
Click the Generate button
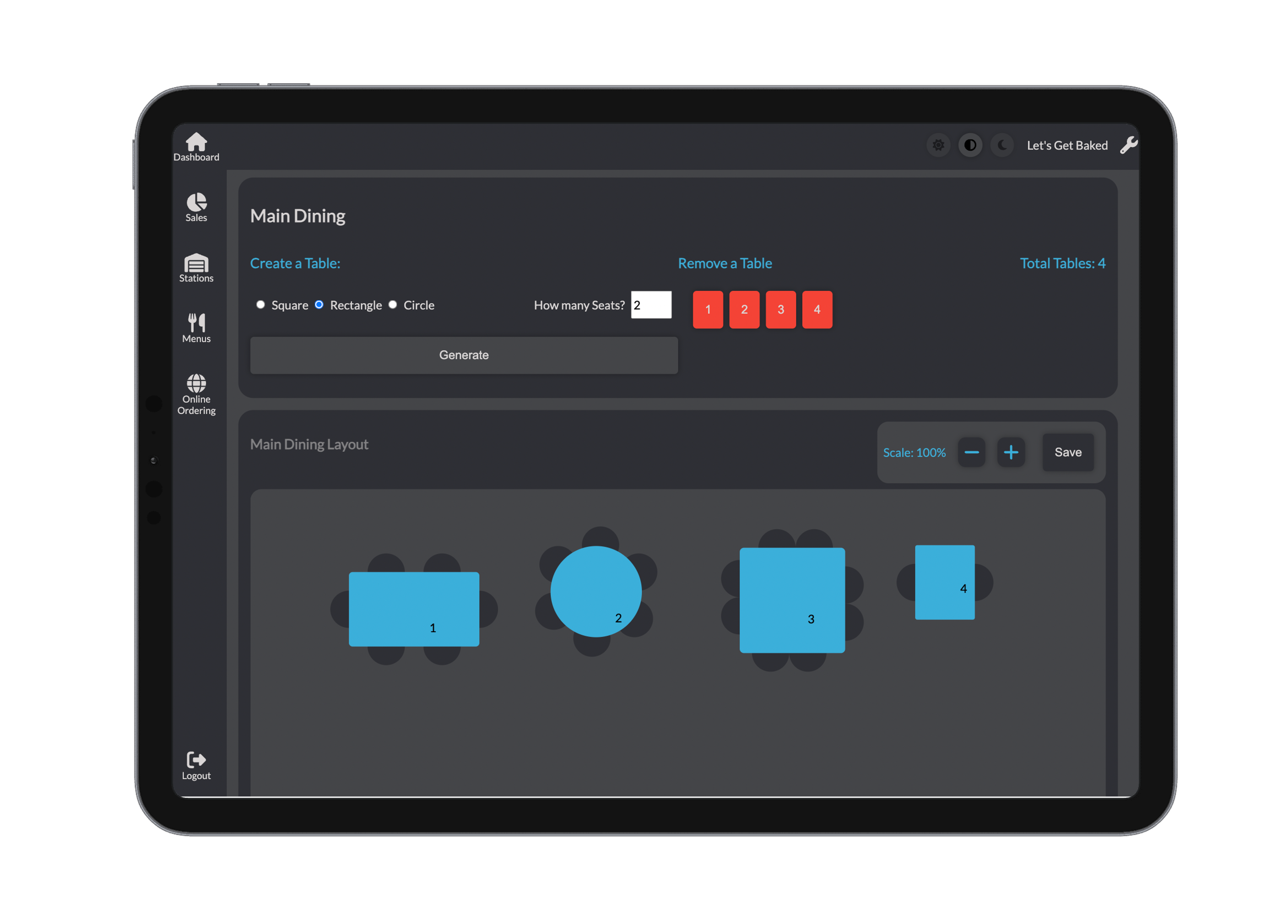coord(463,355)
